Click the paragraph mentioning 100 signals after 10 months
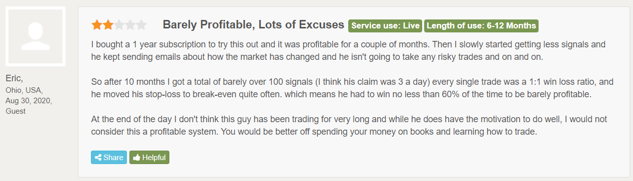 352,88
